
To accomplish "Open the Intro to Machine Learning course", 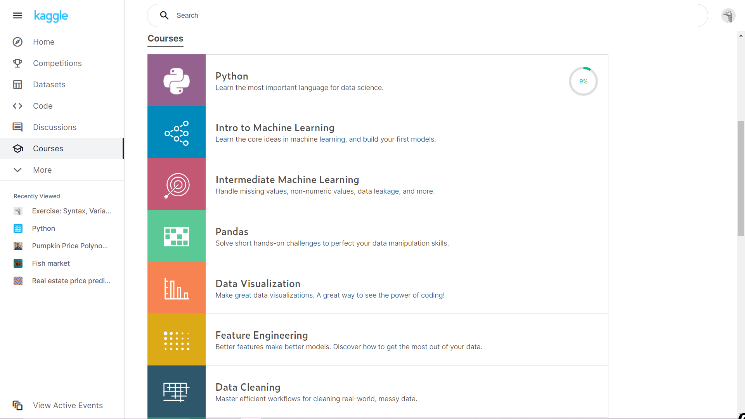I will 275,128.
